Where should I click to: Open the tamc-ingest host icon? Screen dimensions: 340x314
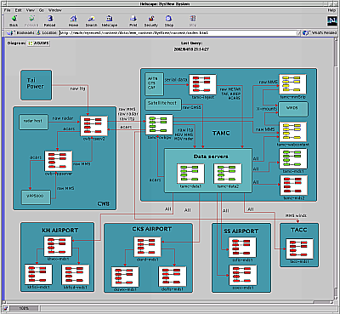click(x=202, y=84)
